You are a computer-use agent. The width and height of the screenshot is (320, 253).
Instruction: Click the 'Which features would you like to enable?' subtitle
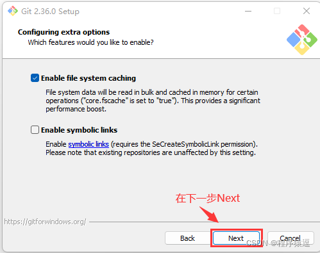tap(90, 42)
